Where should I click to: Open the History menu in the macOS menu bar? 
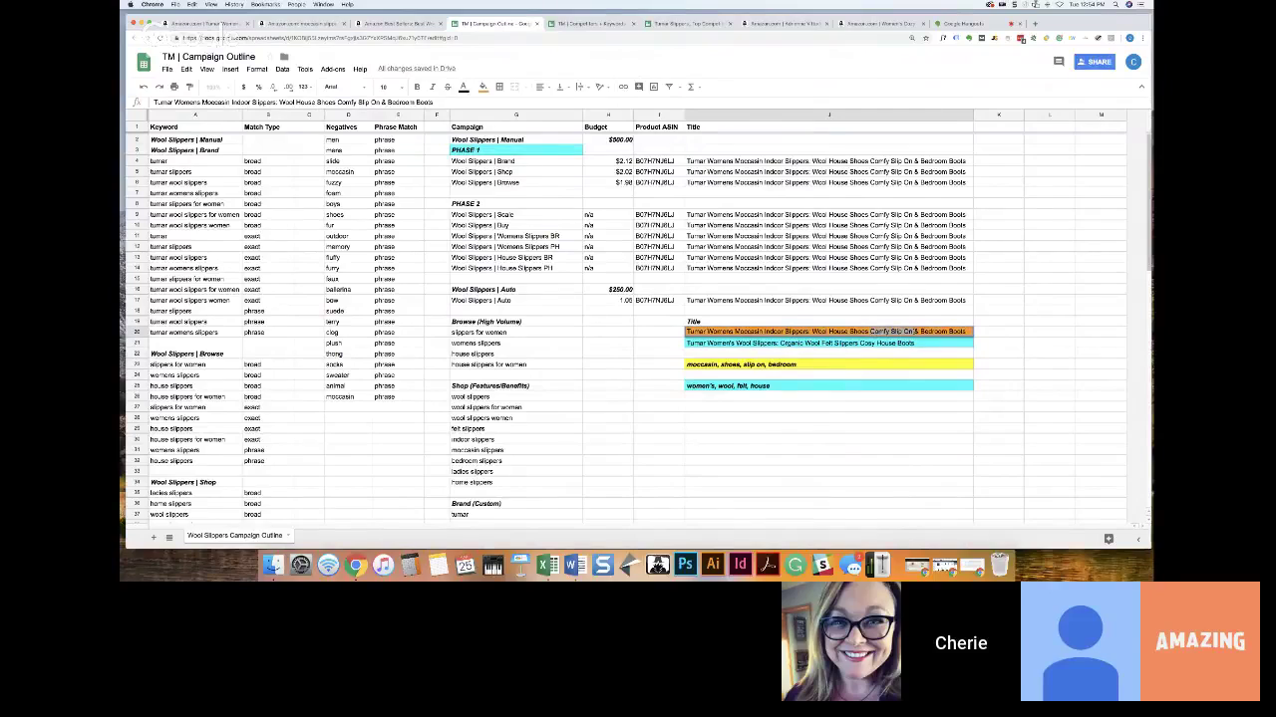click(234, 4)
